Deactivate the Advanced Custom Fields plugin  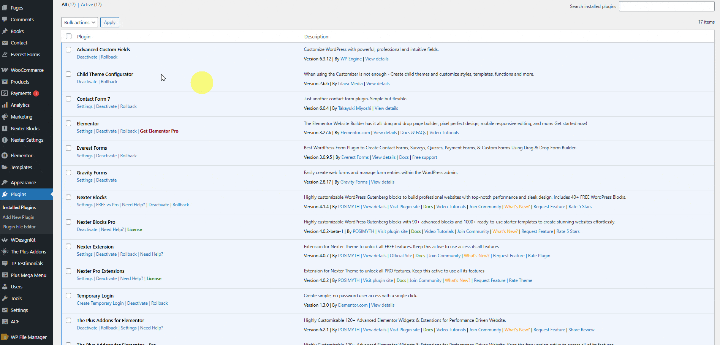(x=87, y=57)
